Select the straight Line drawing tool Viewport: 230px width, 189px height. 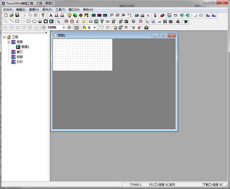tap(5, 21)
